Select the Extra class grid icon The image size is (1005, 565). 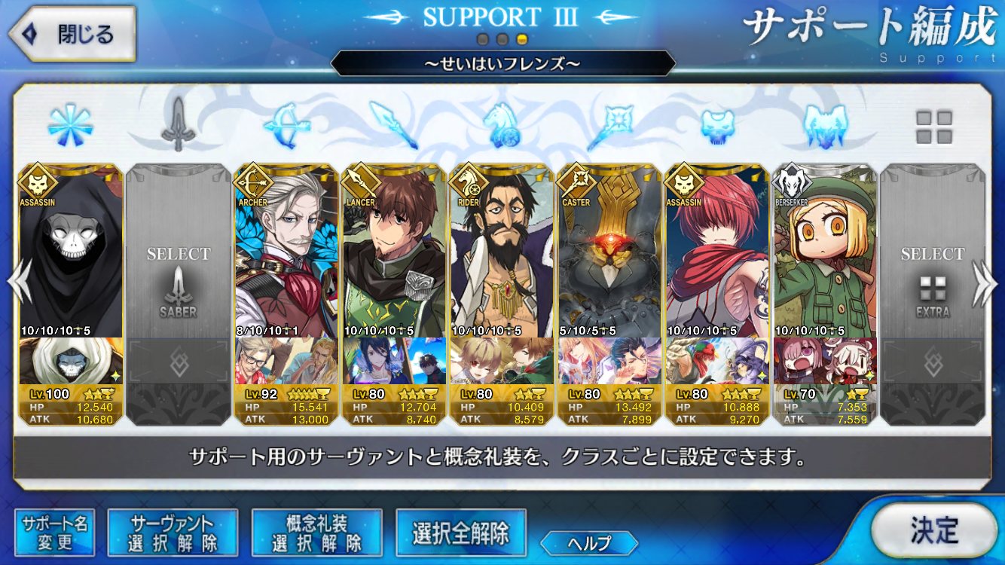click(x=933, y=127)
